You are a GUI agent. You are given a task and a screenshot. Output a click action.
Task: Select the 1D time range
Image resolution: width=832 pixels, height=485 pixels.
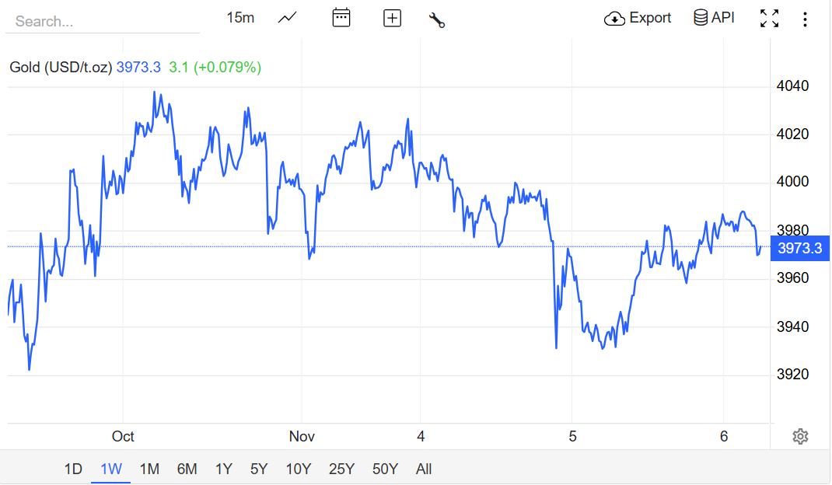click(73, 469)
